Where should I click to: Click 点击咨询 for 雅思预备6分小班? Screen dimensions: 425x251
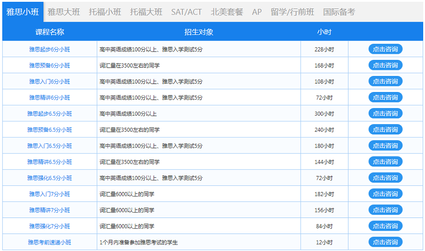(385, 65)
